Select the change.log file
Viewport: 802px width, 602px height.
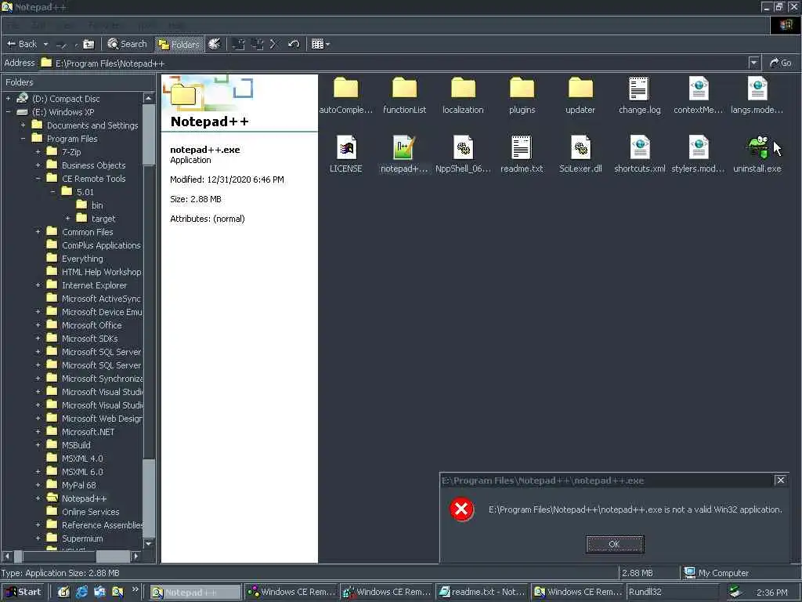tap(639, 96)
